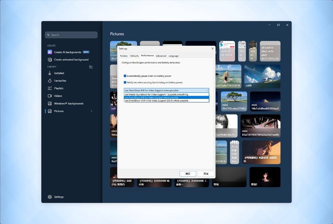Click the magnifier icon in the search box
This screenshot has height=224, width=333.
(x=48, y=35)
